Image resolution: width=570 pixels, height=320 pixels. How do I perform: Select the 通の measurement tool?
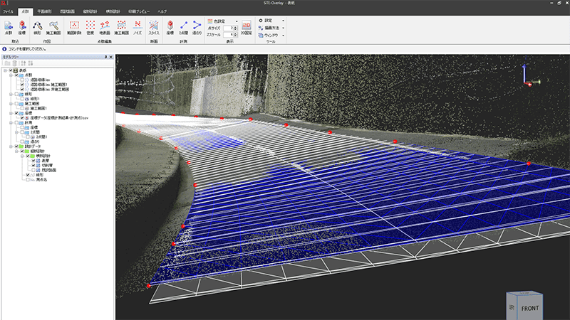coord(197,28)
